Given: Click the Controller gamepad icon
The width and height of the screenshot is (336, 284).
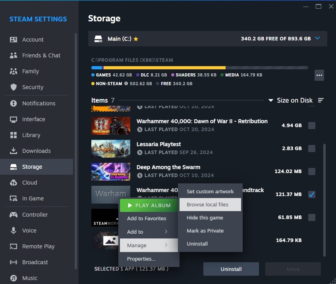Looking at the screenshot, I should coord(14,215).
